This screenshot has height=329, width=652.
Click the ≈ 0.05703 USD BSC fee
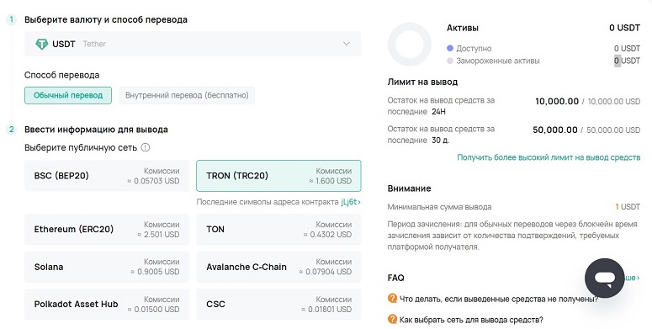point(153,181)
